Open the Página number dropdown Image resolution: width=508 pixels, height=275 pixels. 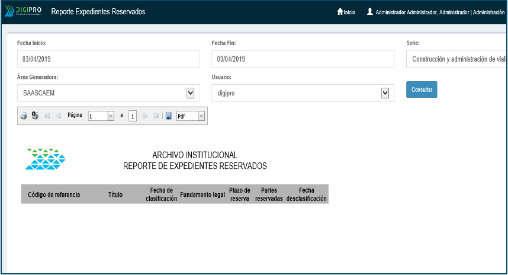click(x=110, y=116)
